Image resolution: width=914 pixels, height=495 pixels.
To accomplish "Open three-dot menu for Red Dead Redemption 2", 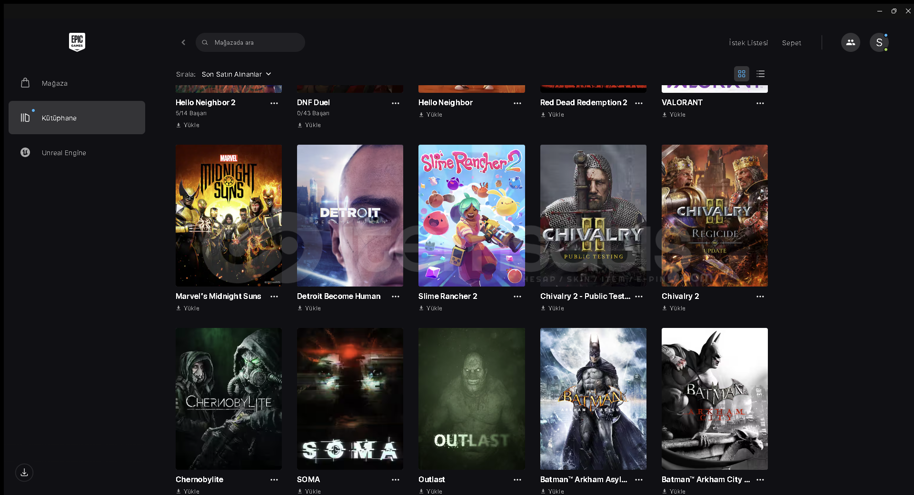I will (639, 103).
